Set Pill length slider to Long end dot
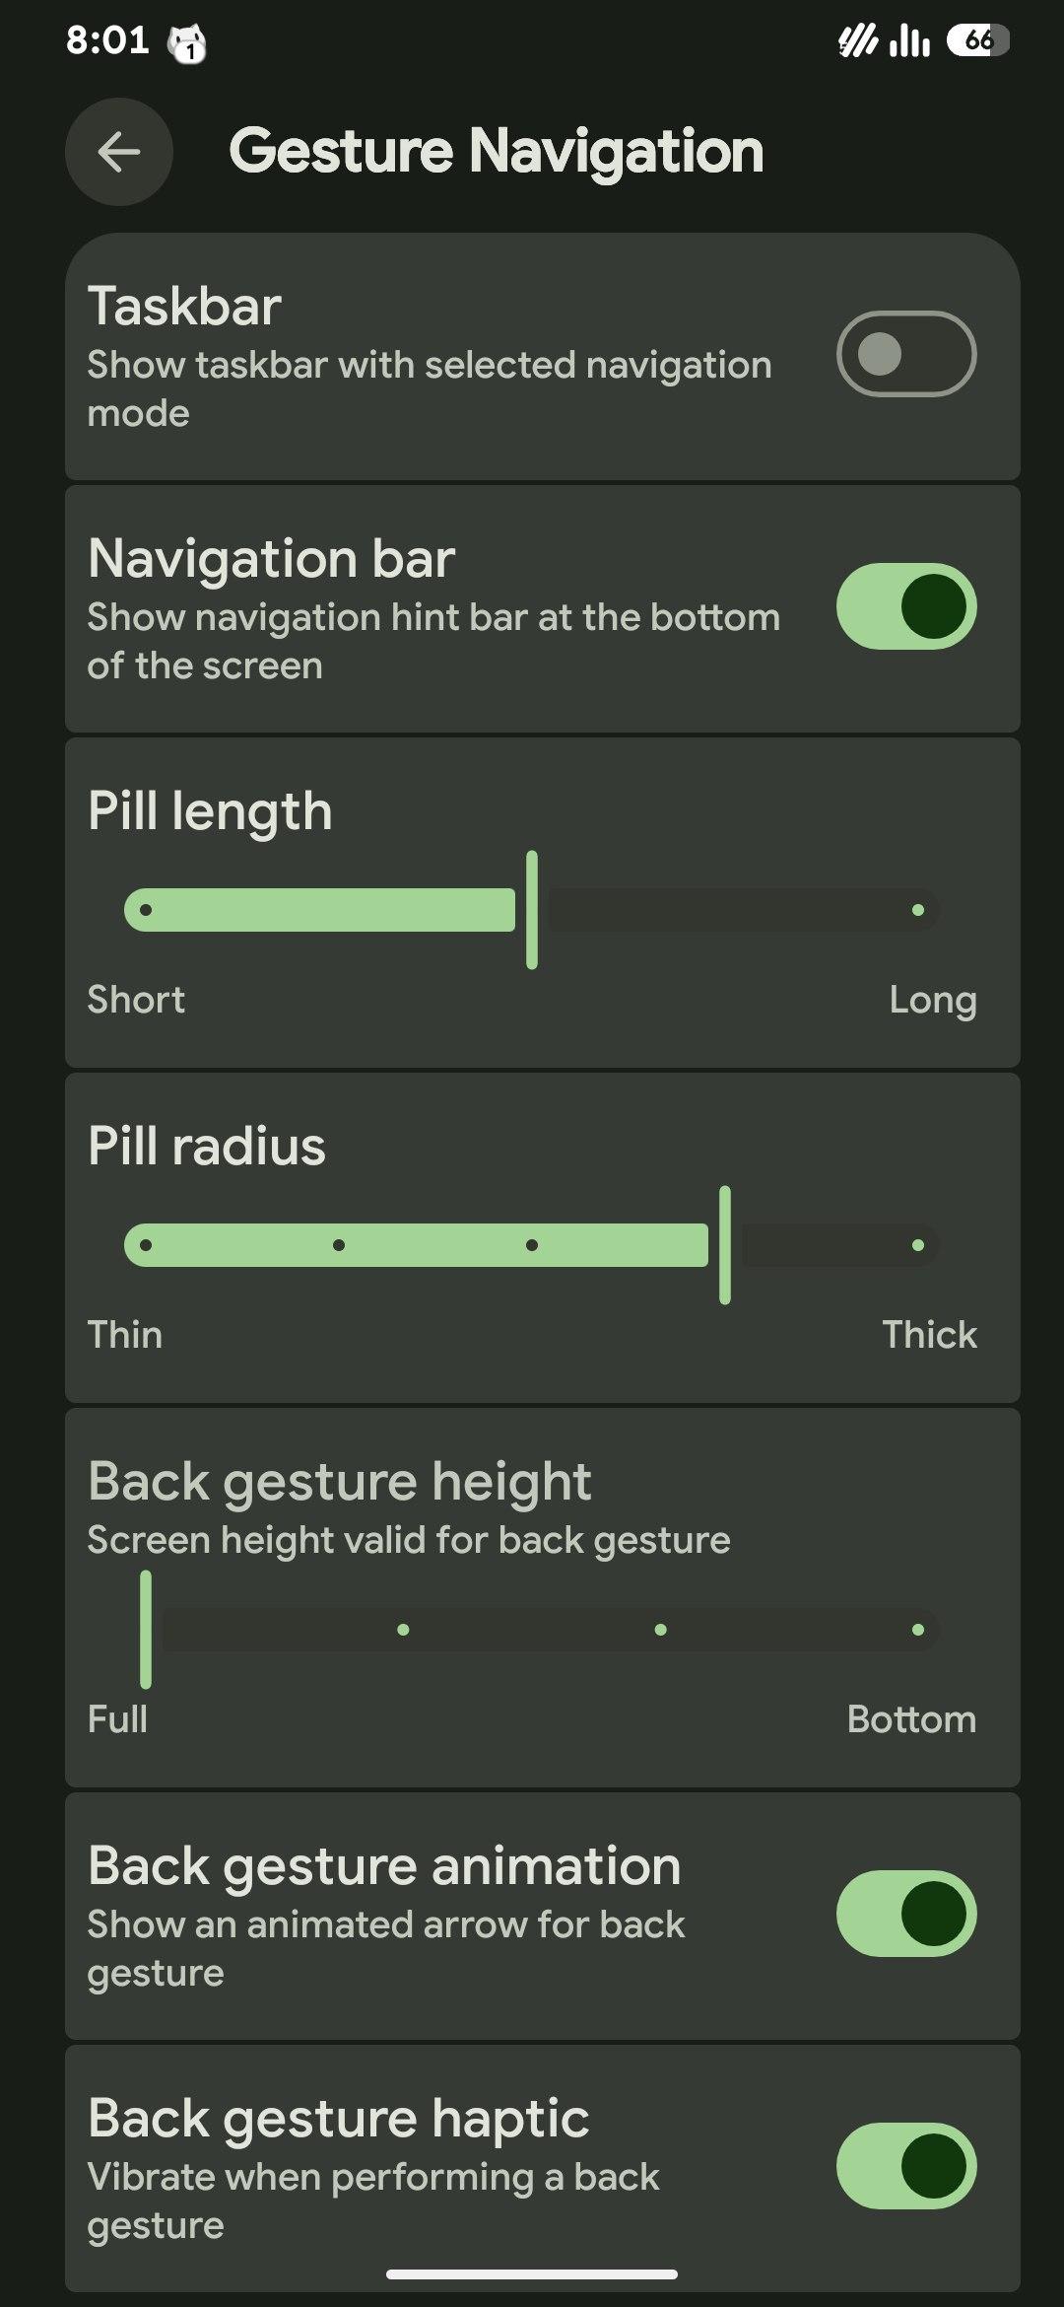Viewport: 1064px width, 2307px height. pyautogui.click(x=918, y=910)
